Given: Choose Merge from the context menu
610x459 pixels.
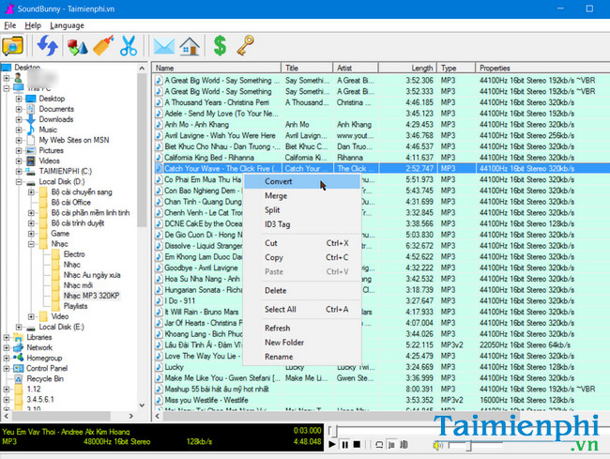Looking at the screenshot, I should (302, 195).
